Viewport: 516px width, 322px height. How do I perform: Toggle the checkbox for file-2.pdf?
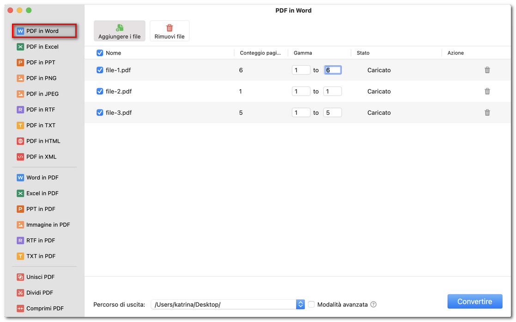(x=100, y=91)
